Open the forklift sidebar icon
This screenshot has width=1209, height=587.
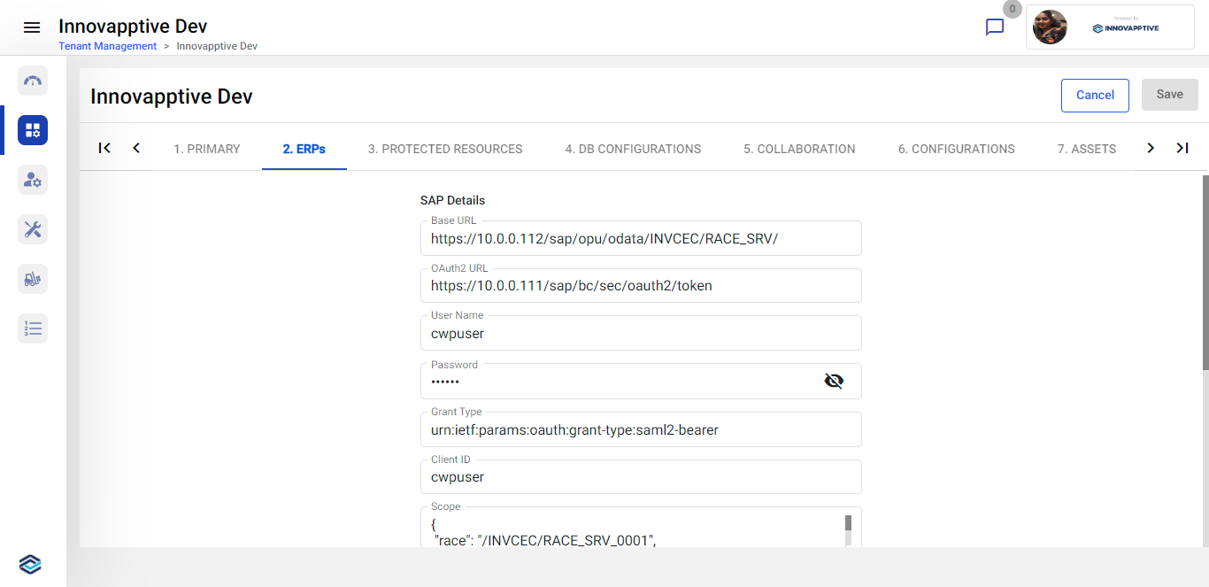[x=33, y=279]
